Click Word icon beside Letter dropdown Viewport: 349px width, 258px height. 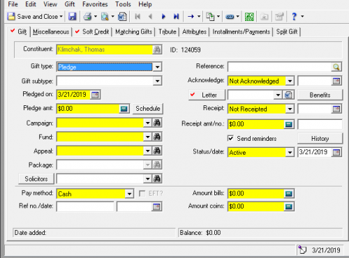[x=288, y=95]
